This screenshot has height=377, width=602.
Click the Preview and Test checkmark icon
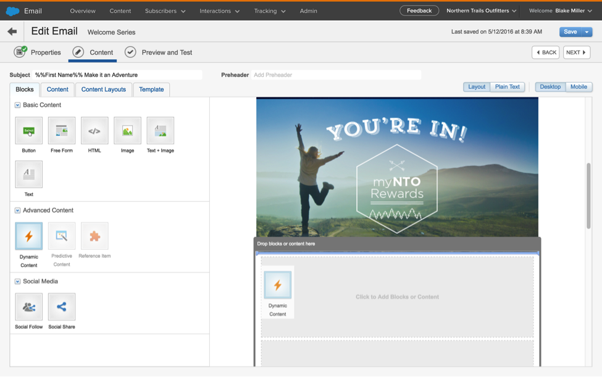[x=130, y=52]
